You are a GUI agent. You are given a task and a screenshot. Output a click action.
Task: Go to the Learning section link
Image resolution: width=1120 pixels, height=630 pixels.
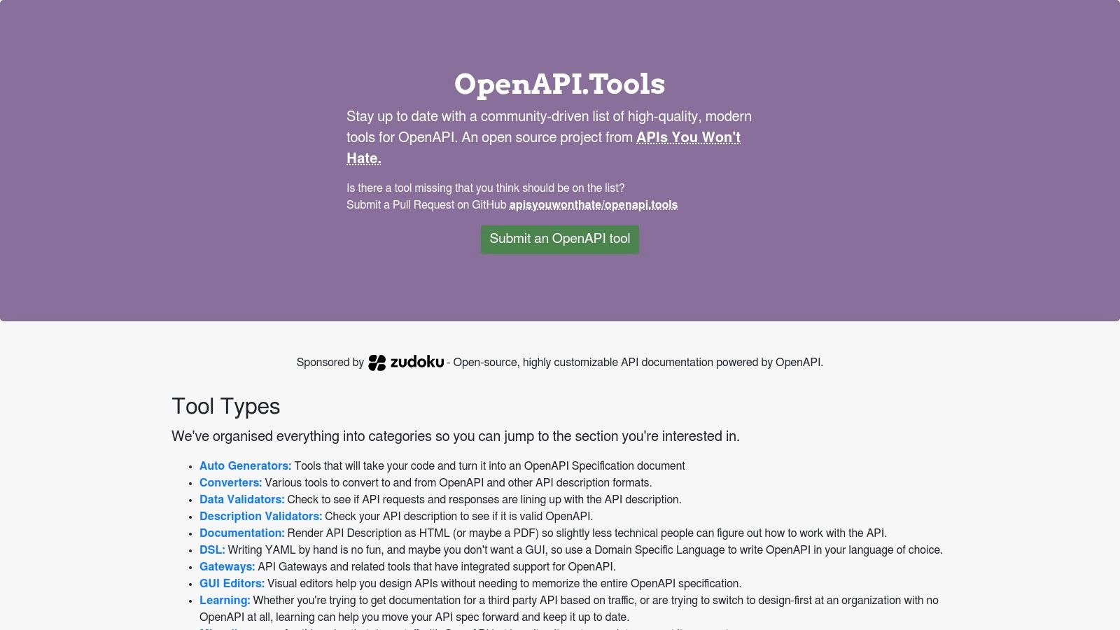[x=225, y=601]
